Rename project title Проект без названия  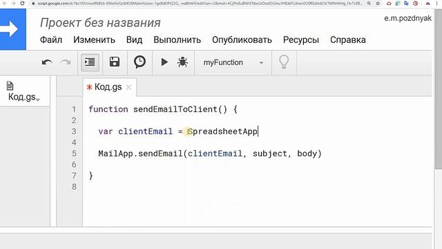100,23
